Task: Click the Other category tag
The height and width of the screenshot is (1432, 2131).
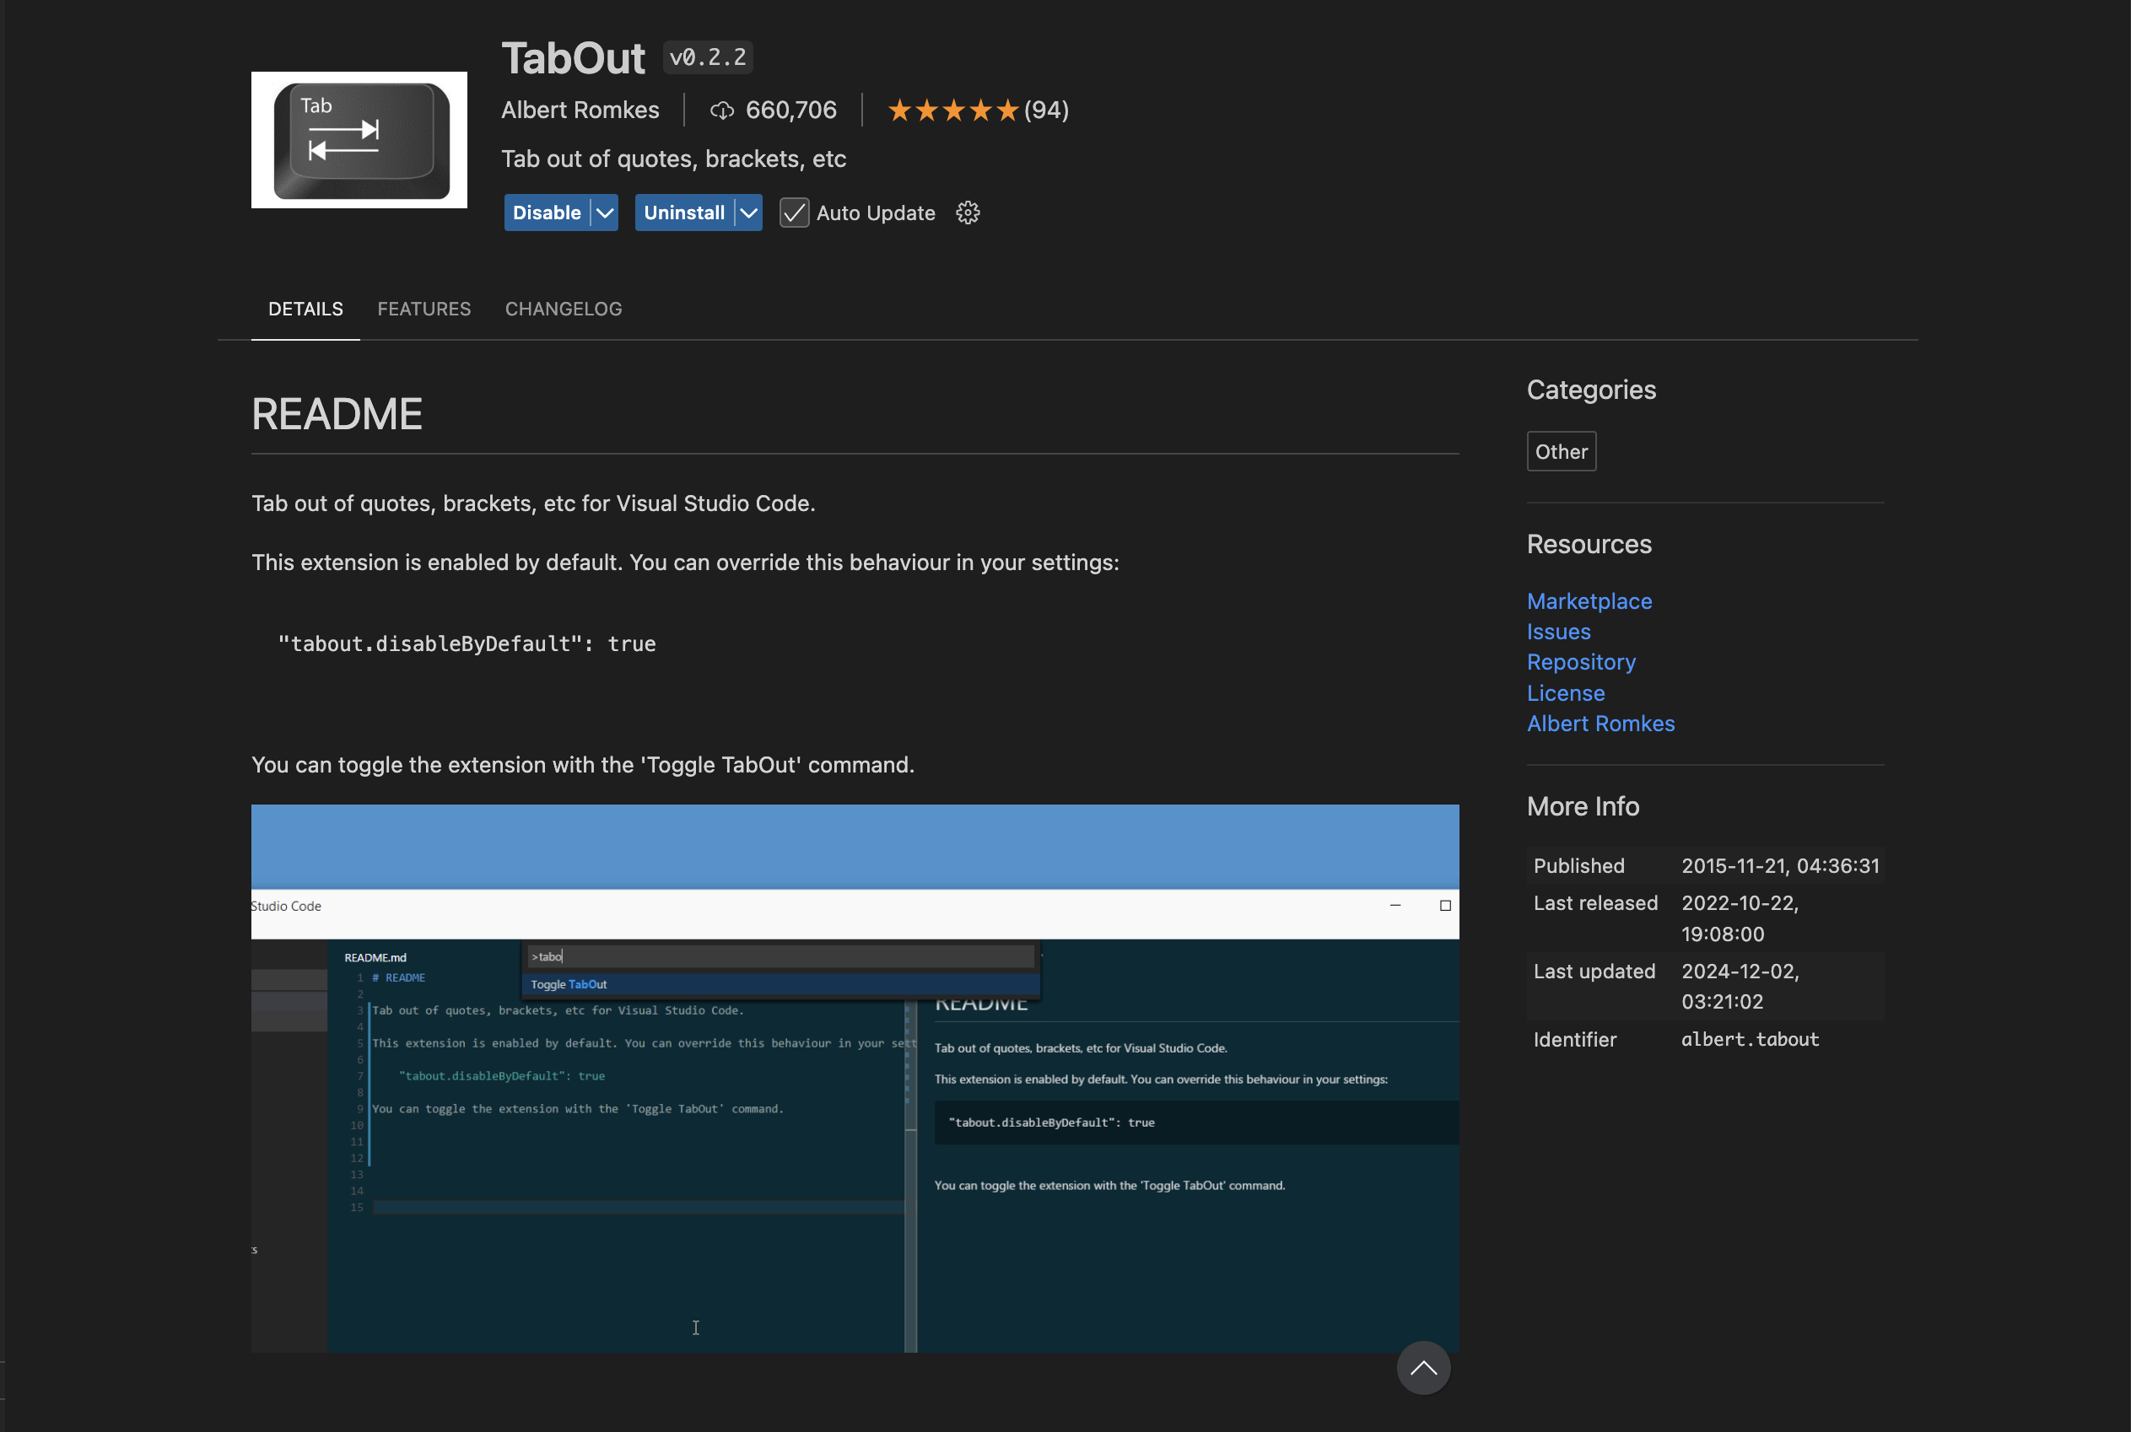Action: (1560, 451)
